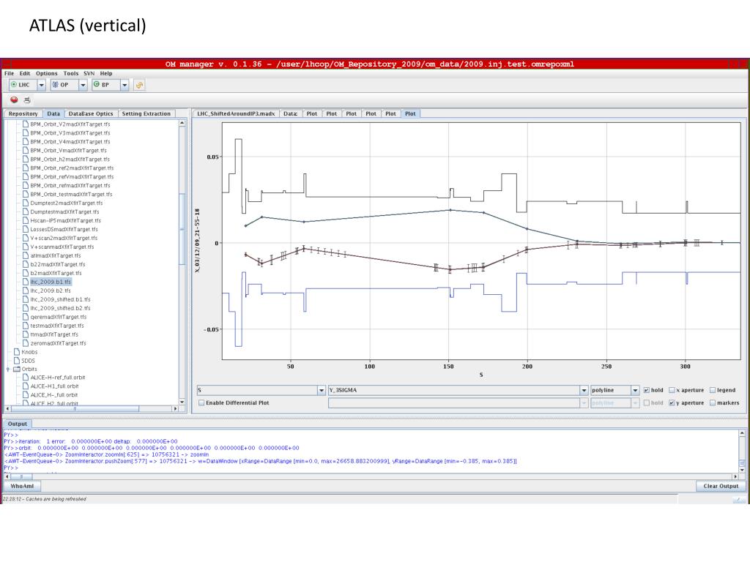Image resolution: width=750 pixels, height=562 pixels.
Task: Collapse the Orbits folder in tree
Action: click(x=8, y=370)
